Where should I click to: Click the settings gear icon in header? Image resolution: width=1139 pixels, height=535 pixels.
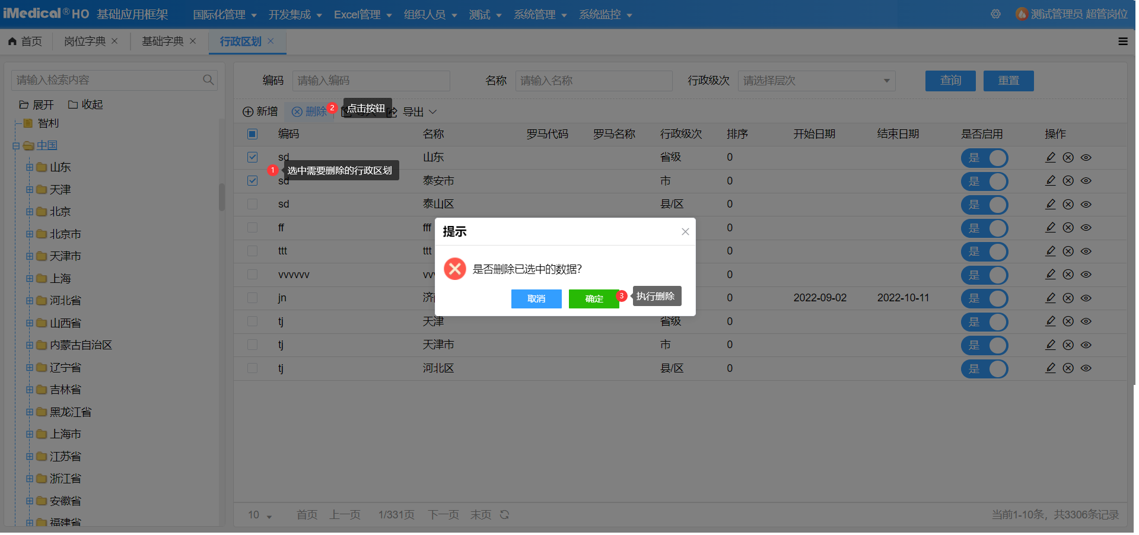coord(995,14)
